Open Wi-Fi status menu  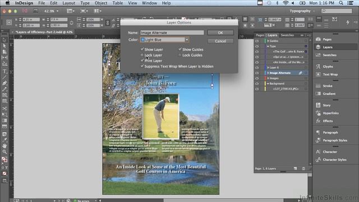[286, 3]
